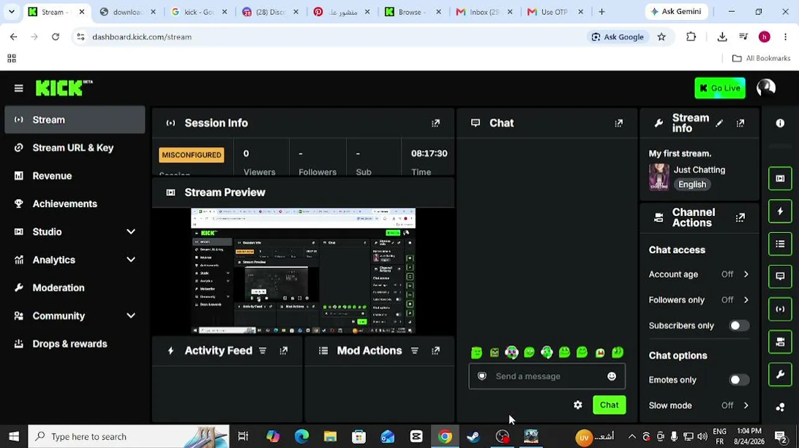Toggle Chat widget in right rail
Image resolution: width=799 pixels, height=448 pixels.
point(780,276)
